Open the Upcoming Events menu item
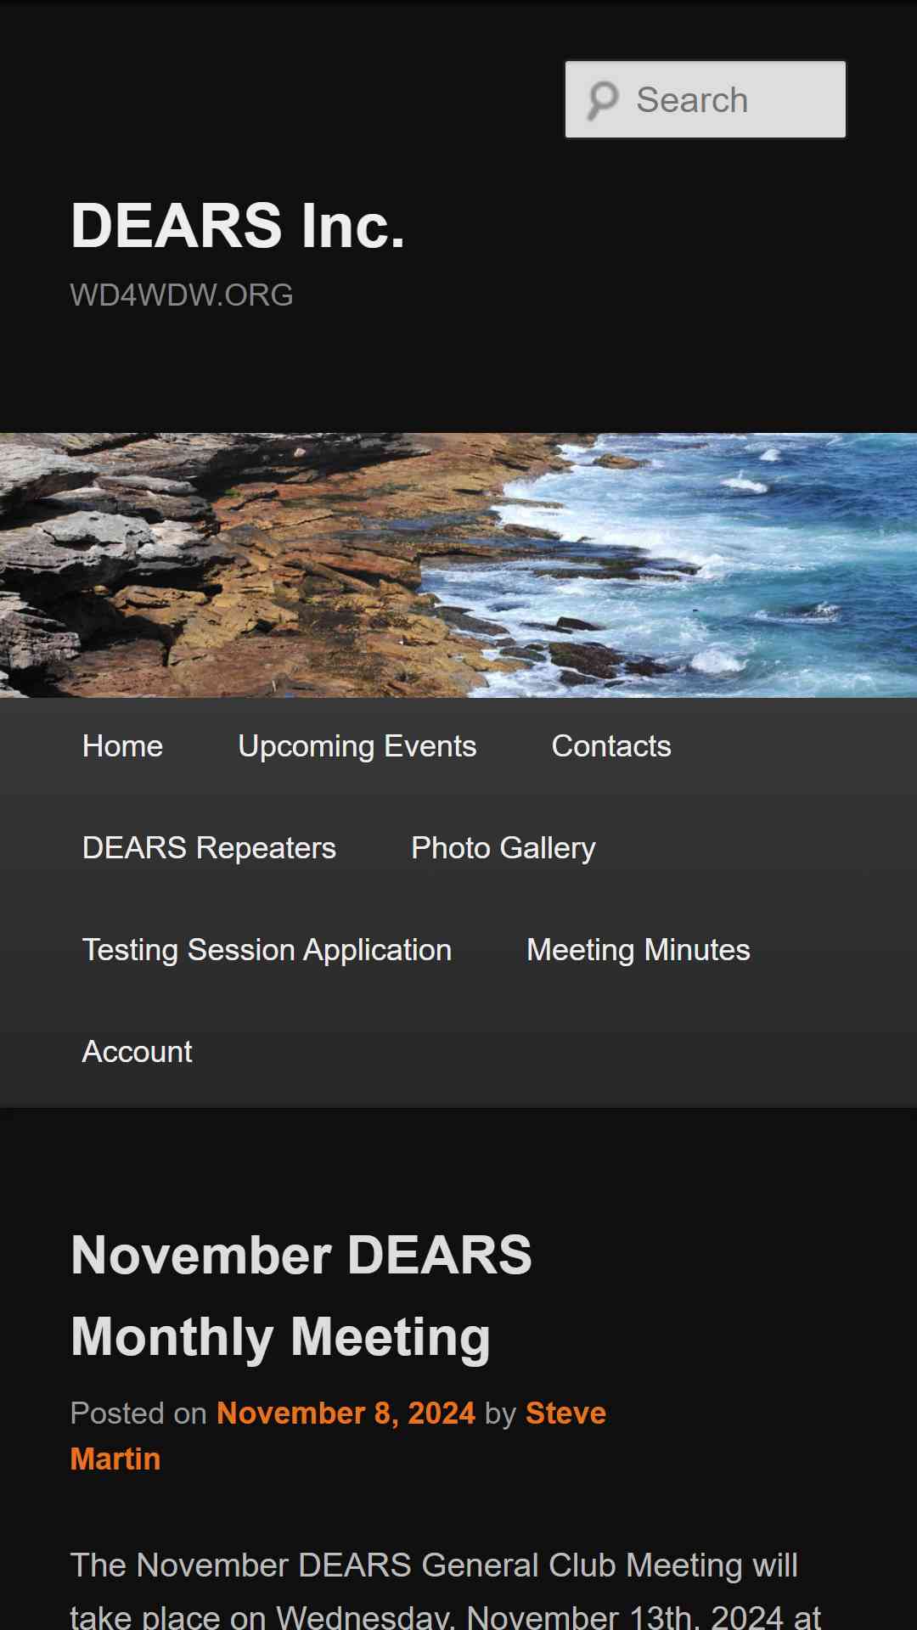The height and width of the screenshot is (1630, 917). (357, 747)
